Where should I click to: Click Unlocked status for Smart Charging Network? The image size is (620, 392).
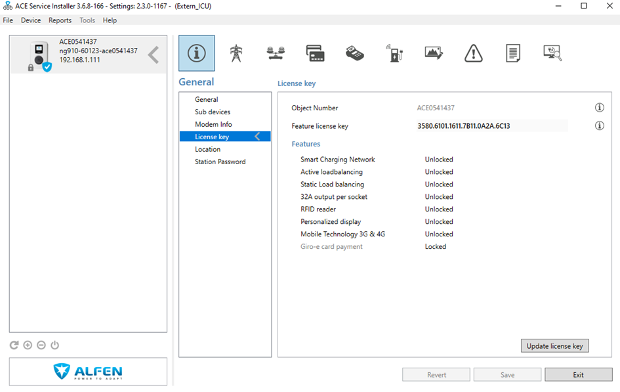(439, 160)
